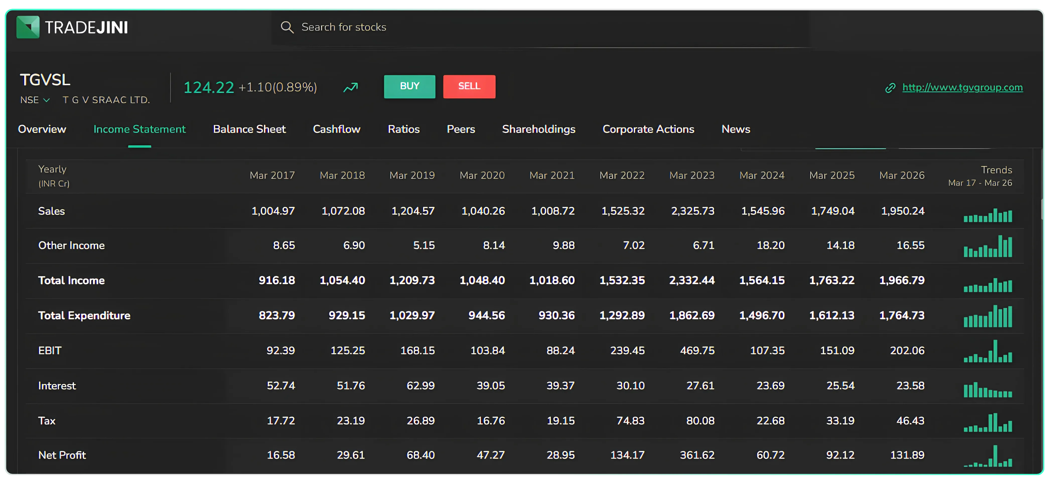Click the stock price 124.22
Viewport: 1049px width, 483px height.
click(x=208, y=87)
